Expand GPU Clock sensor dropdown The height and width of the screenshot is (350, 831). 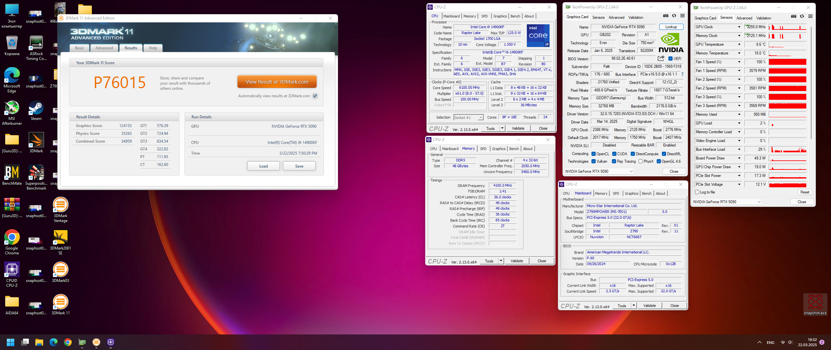739,27
